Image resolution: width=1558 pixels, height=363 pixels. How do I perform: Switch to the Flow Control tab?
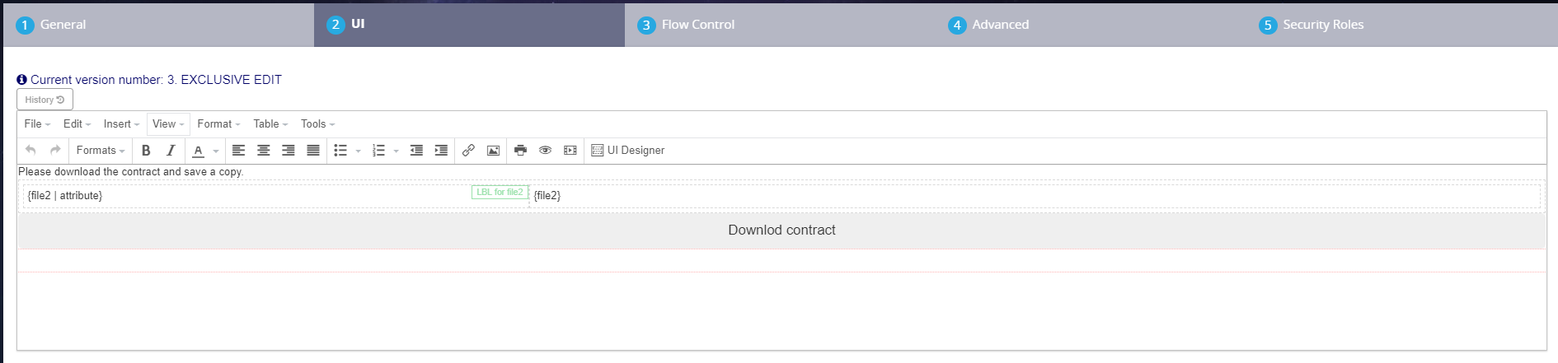[x=697, y=25]
